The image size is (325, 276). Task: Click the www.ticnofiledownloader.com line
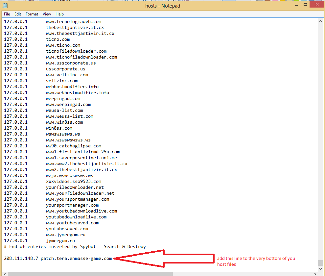point(81,57)
